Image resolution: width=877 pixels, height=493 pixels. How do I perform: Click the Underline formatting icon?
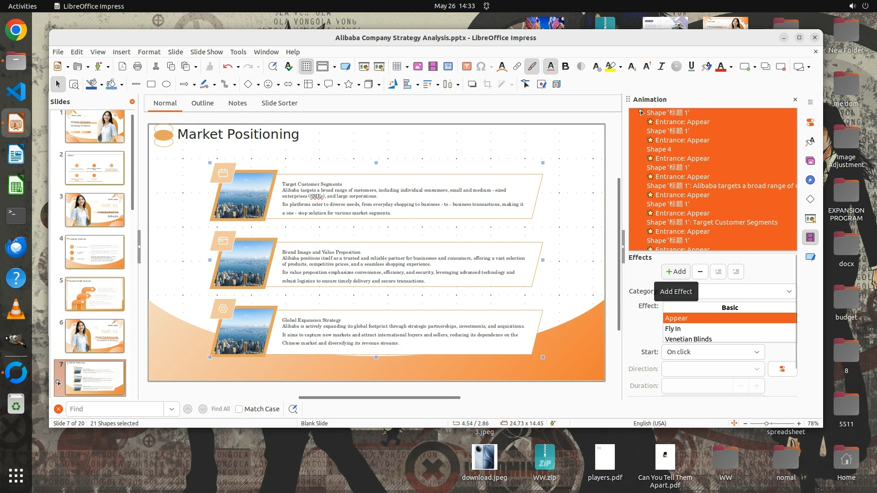(691, 67)
